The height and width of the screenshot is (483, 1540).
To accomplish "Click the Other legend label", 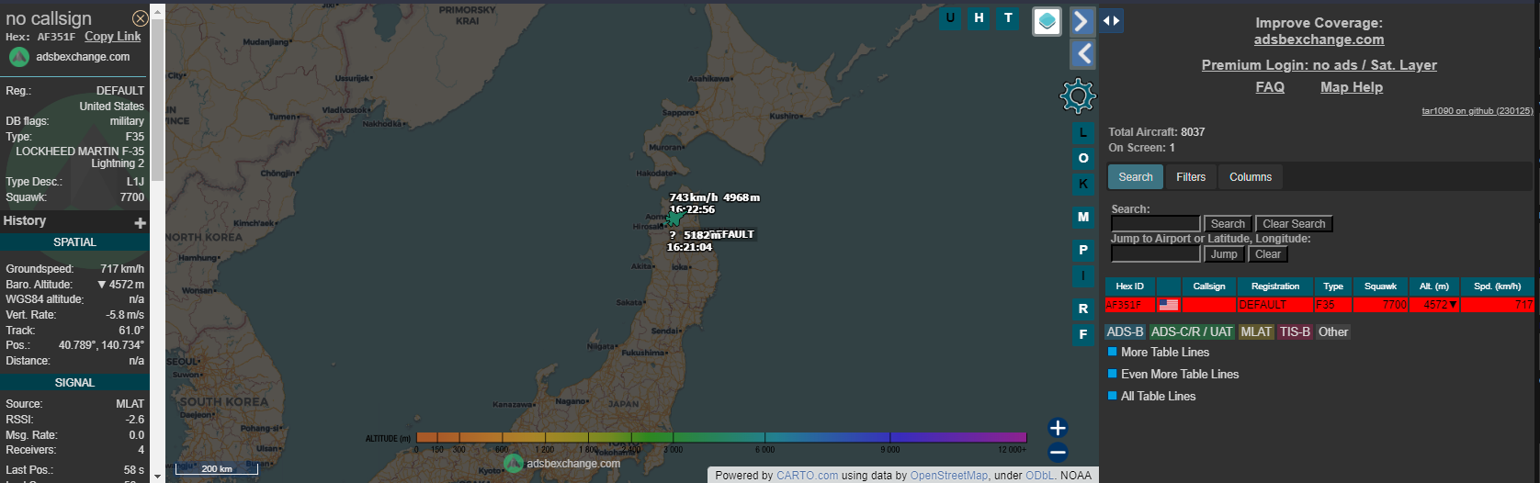I will [x=1333, y=332].
